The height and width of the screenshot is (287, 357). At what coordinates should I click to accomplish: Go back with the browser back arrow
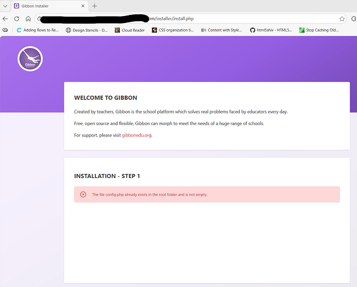pyautogui.click(x=6, y=18)
